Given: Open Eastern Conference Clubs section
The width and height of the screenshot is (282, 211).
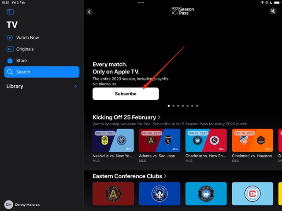Looking at the screenshot, I should (130, 176).
